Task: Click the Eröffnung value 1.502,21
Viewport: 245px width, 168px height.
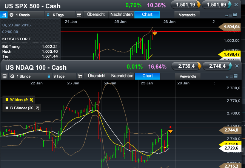Action: (x=50, y=47)
